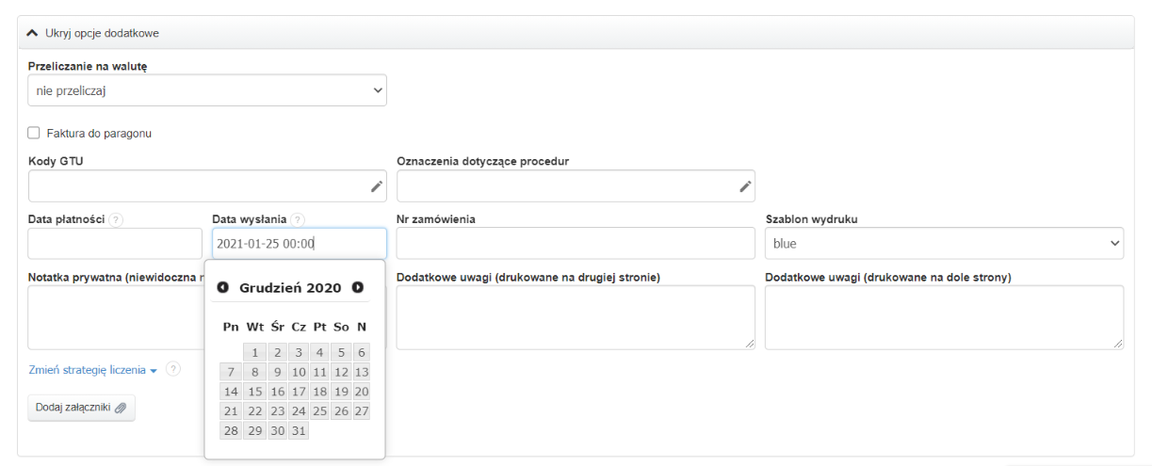This screenshot has width=1152, height=466.
Task: Focus the Data płatności date field
Action: pos(115,244)
